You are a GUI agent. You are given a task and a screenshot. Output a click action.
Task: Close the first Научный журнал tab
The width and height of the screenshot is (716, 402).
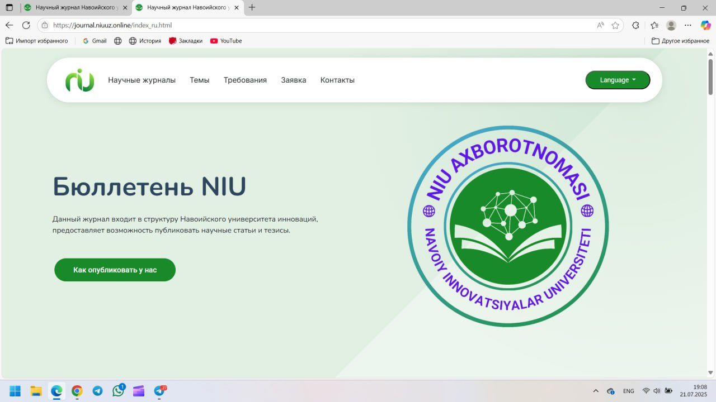click(125, 8)
